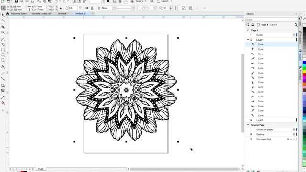
Task: Select the Text tool
Action: [x=3, y=67]
